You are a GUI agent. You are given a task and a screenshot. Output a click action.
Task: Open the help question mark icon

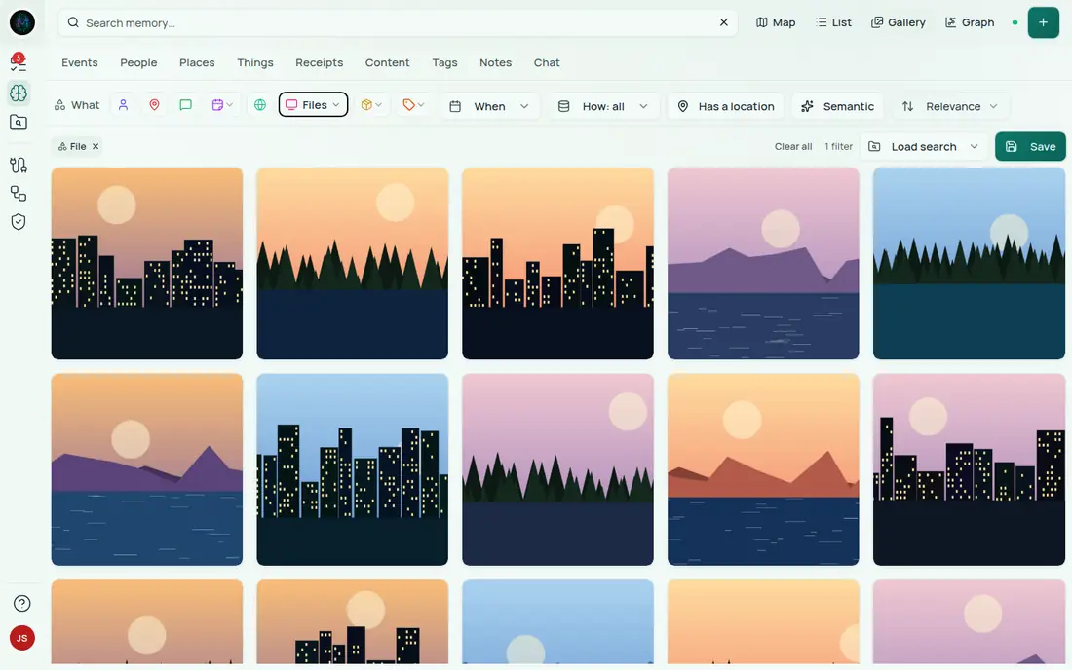point(21,603)
